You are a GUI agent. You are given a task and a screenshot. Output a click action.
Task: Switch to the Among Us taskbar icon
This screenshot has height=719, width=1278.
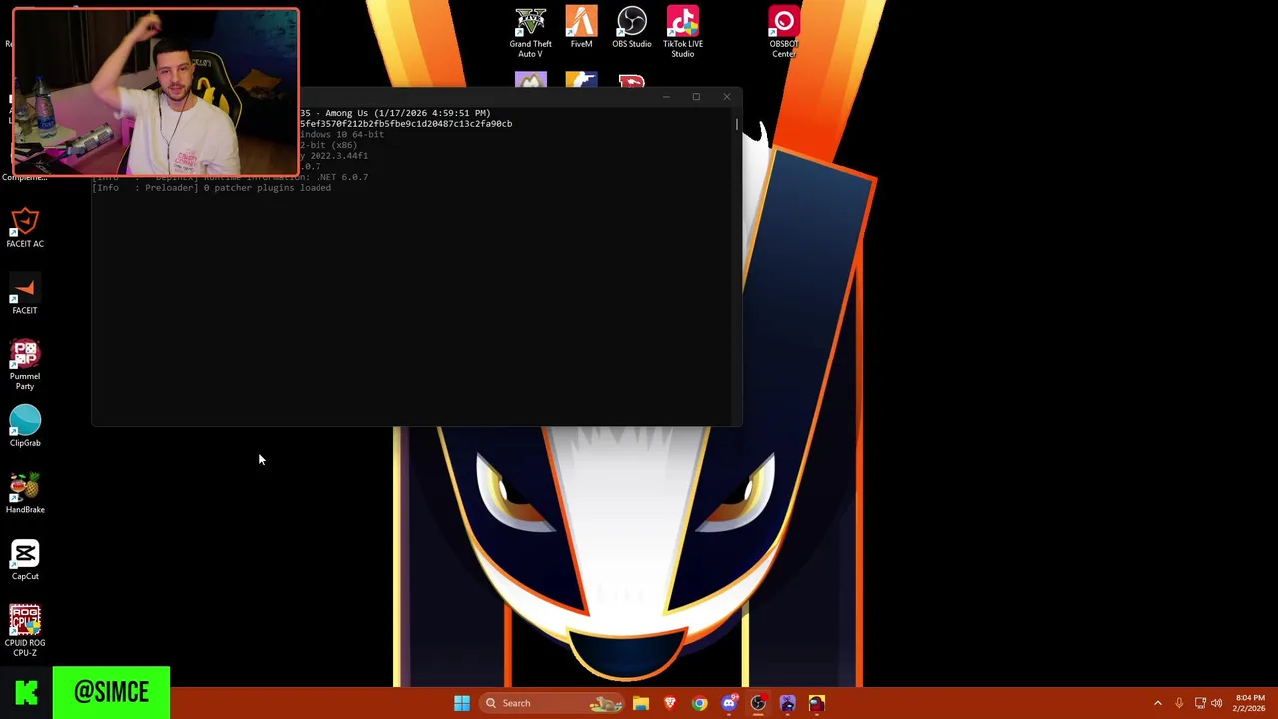click(x=817, y=703)
